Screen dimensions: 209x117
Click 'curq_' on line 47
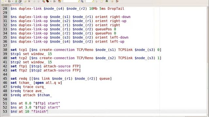pos(40,87)
